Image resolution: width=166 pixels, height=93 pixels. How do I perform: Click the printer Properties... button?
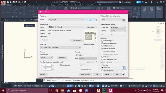[x=91, y=27]
